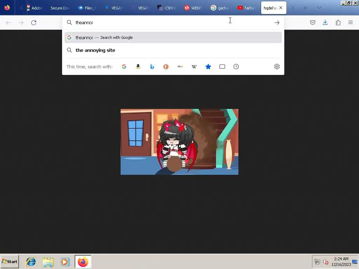This screenshot has width=359, height=269.
Task: Switch to the Adobe tab
Action: (x=34, y=8)
